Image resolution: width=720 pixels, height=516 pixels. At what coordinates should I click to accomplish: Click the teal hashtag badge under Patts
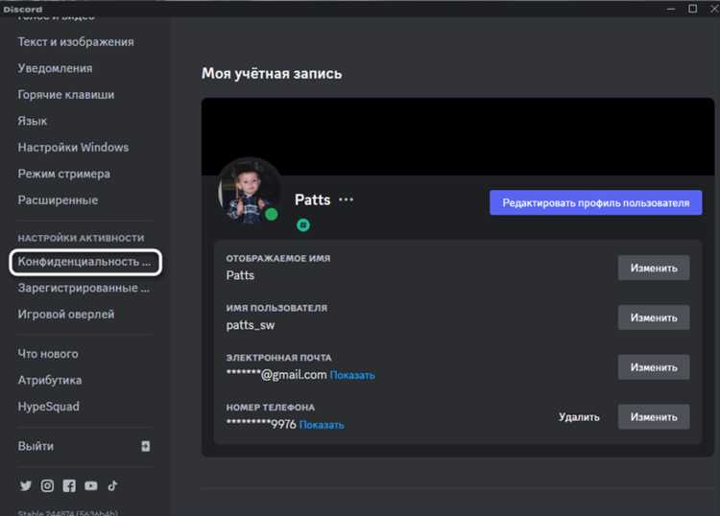point(303,224)
